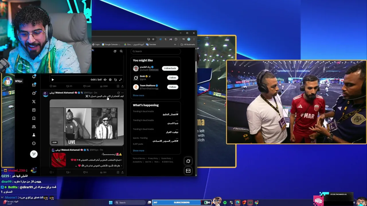Like the tweet showing 6 likes
This screenshot has height=206, width=367.
coord(85,172)
